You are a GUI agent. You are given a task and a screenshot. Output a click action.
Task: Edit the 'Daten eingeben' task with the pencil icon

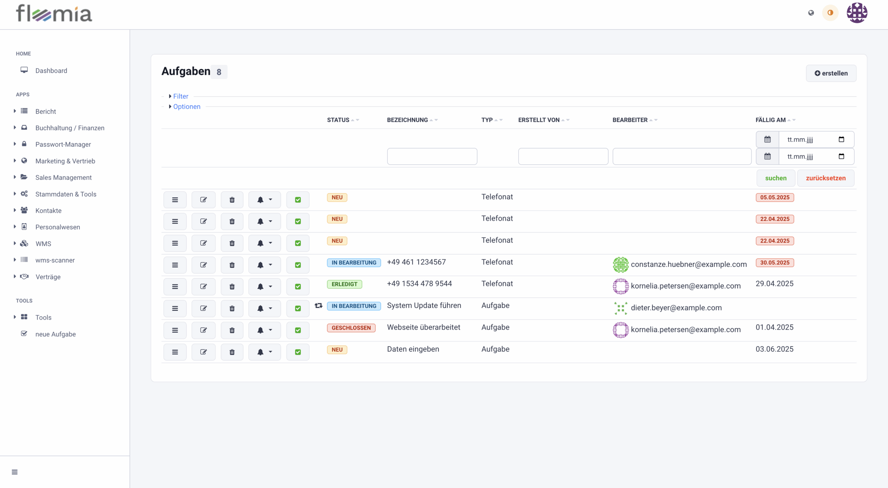click(203, 352)
